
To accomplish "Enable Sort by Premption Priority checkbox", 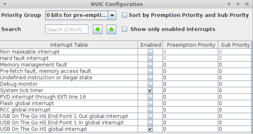I will coord(124,15).
